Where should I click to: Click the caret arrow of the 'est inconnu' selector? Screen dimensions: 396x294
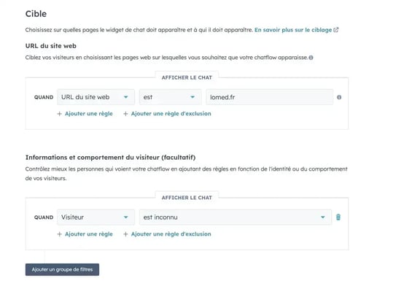(323, 217)
